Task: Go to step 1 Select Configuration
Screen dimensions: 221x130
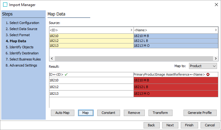Action: 23,23
